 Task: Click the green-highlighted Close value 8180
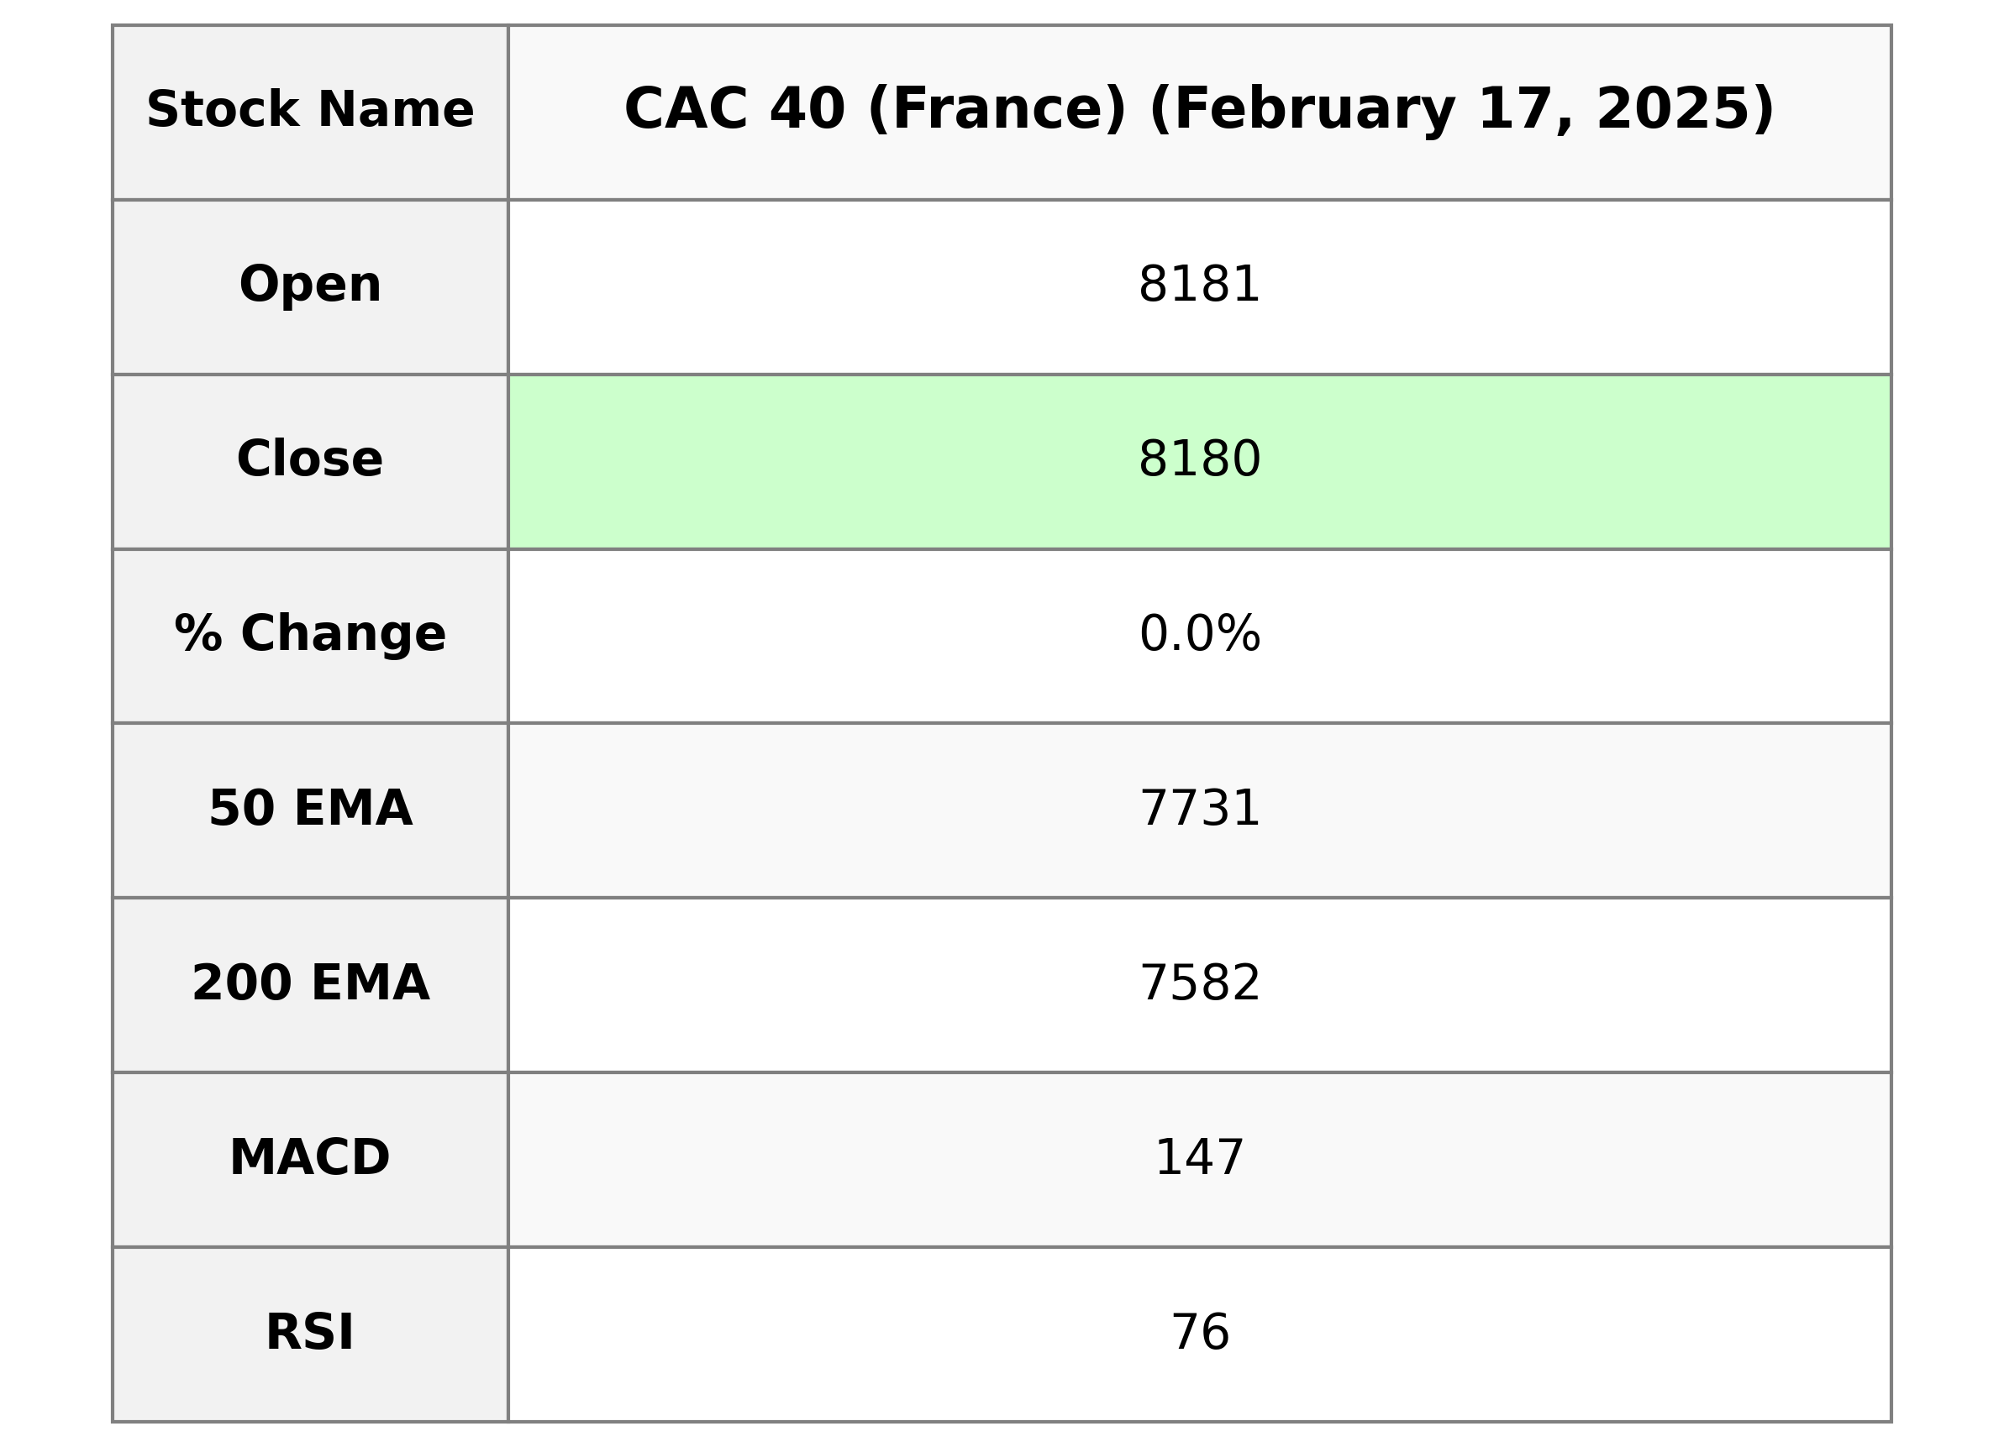(1199, 459)
